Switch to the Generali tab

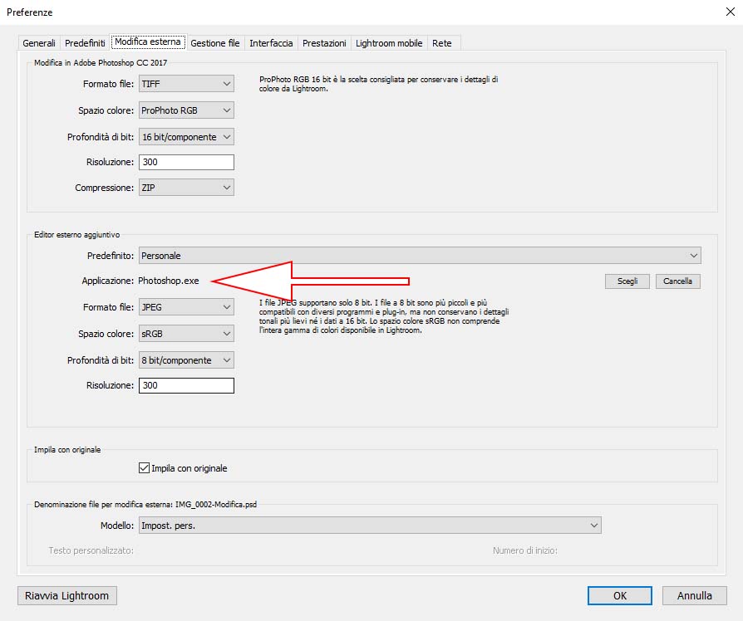39,43
